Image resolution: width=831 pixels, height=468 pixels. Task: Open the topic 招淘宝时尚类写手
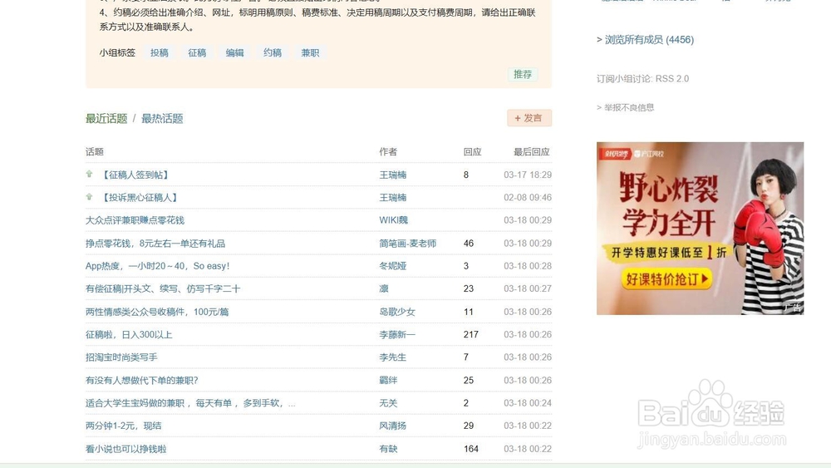[x=121, y=357]
